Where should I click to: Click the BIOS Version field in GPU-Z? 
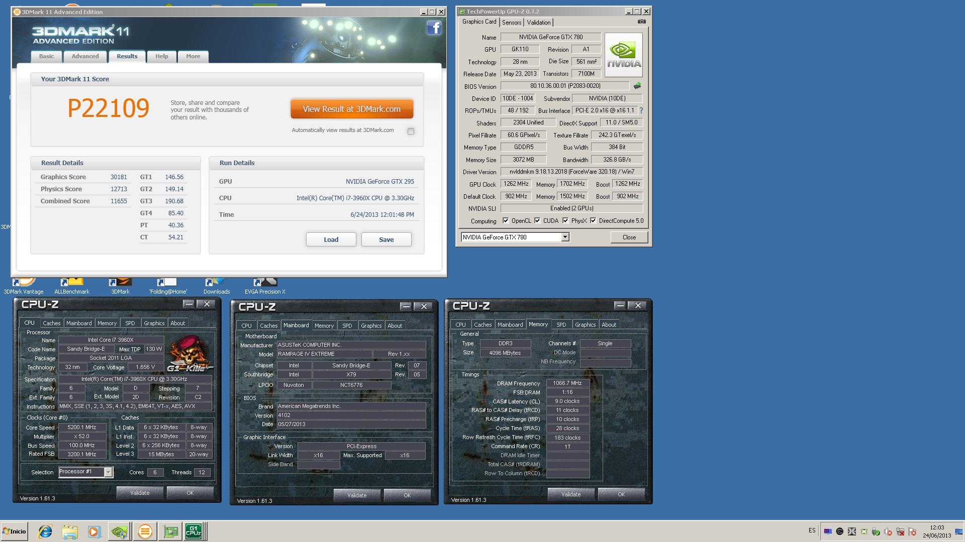coord(565,86)
